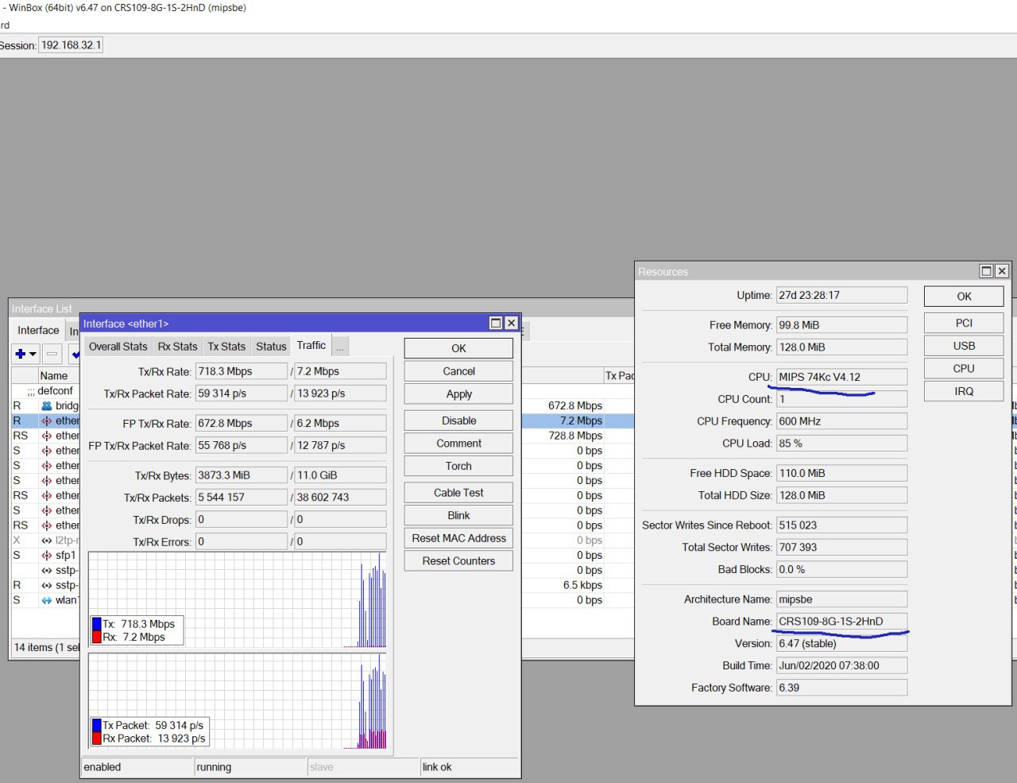Click the 'link ok' status bar entry
This screenshot has width=1017, height=783.
(470, 767)
